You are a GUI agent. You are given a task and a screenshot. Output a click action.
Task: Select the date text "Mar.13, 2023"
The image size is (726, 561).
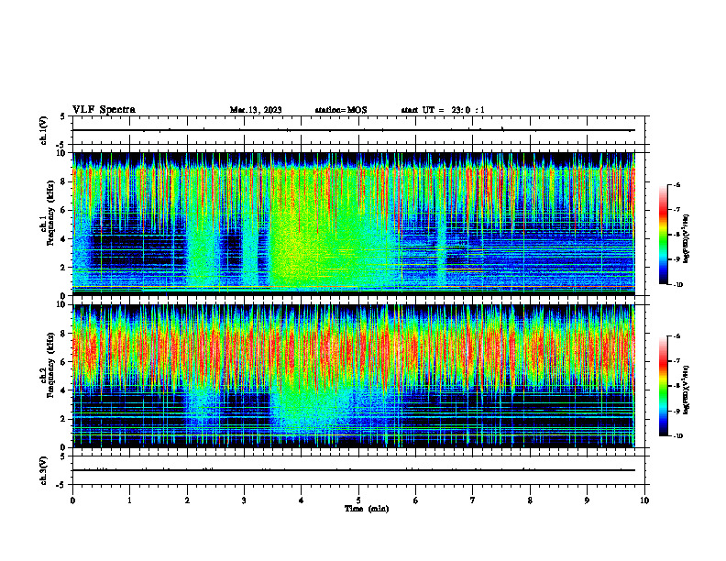[256, 110]
